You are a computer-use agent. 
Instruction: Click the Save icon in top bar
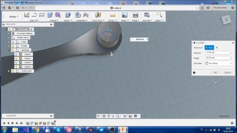pos(17,8)
